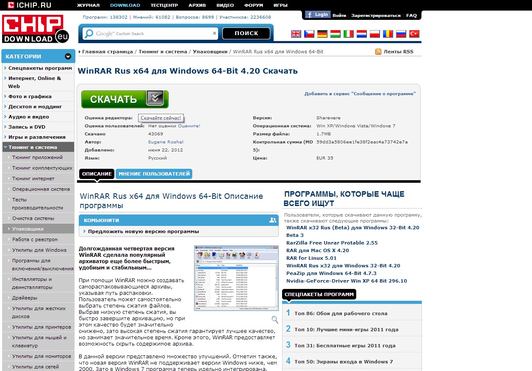Image resolution: width=532 pixels, height=371 pixels.
Task: Open the WinRAR screenshot thumbnail
Action: click(236, 278)
